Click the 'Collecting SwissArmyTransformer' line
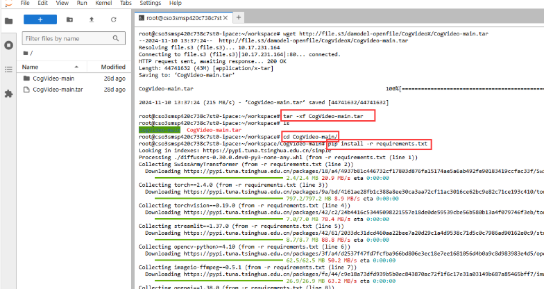 [x=246, y=164]
